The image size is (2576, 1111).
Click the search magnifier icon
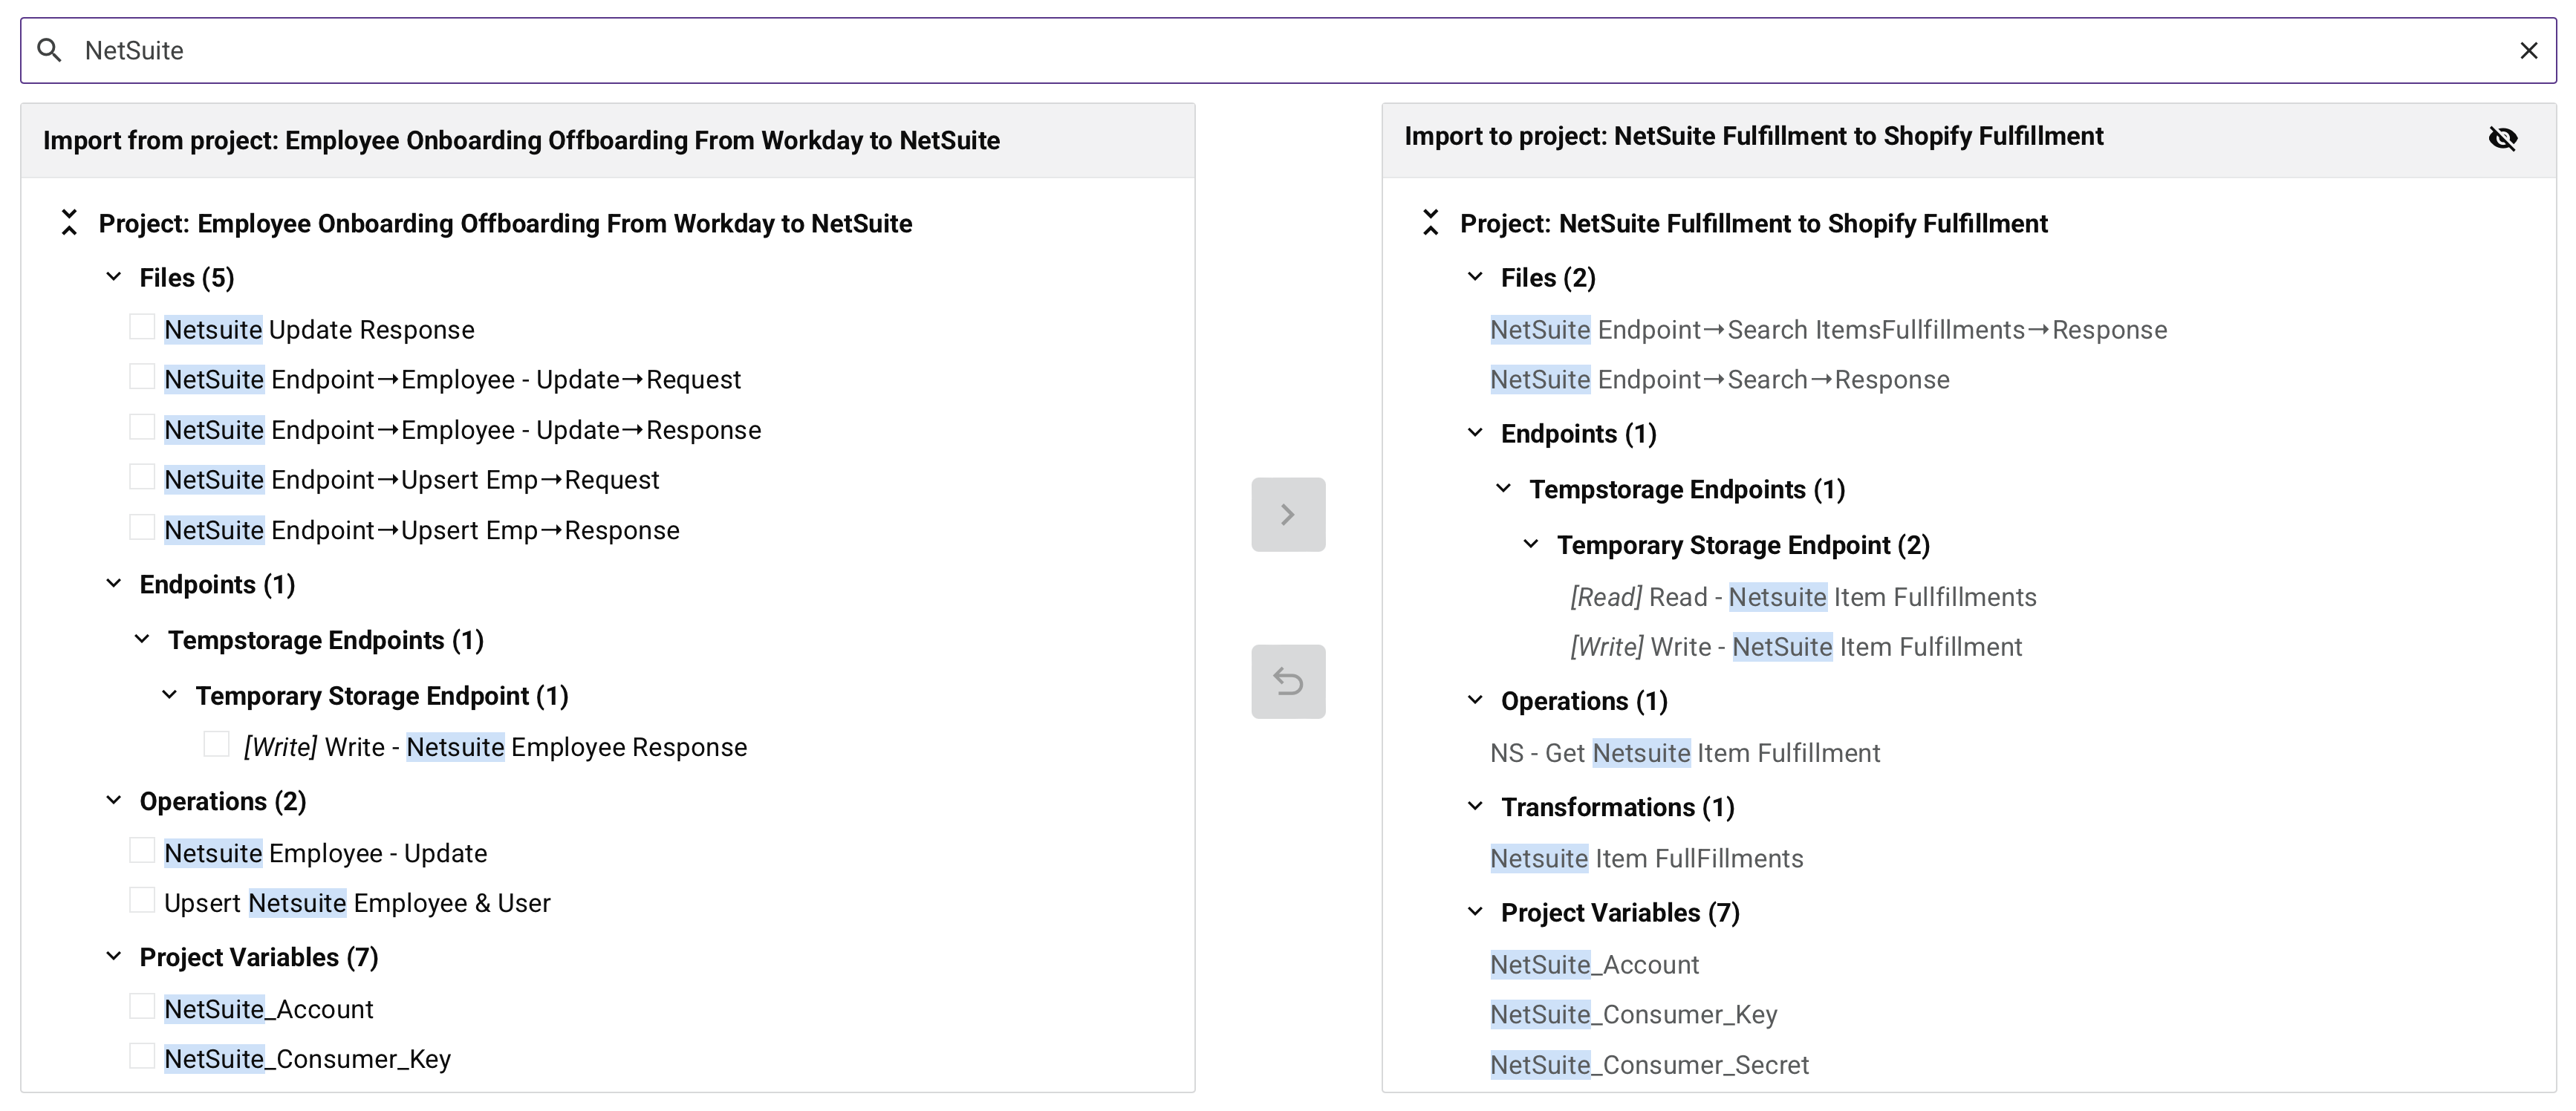pyautogui.click(x=49, y=50)
